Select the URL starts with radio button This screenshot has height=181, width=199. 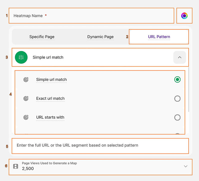(x=177, y=117)
